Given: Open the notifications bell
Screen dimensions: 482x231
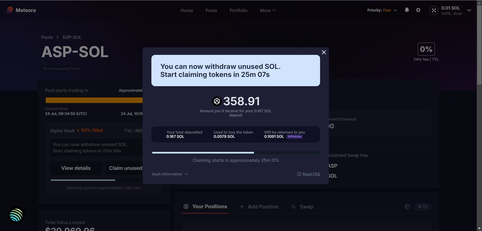Looking at the screenshot, I should pos(407,10).
